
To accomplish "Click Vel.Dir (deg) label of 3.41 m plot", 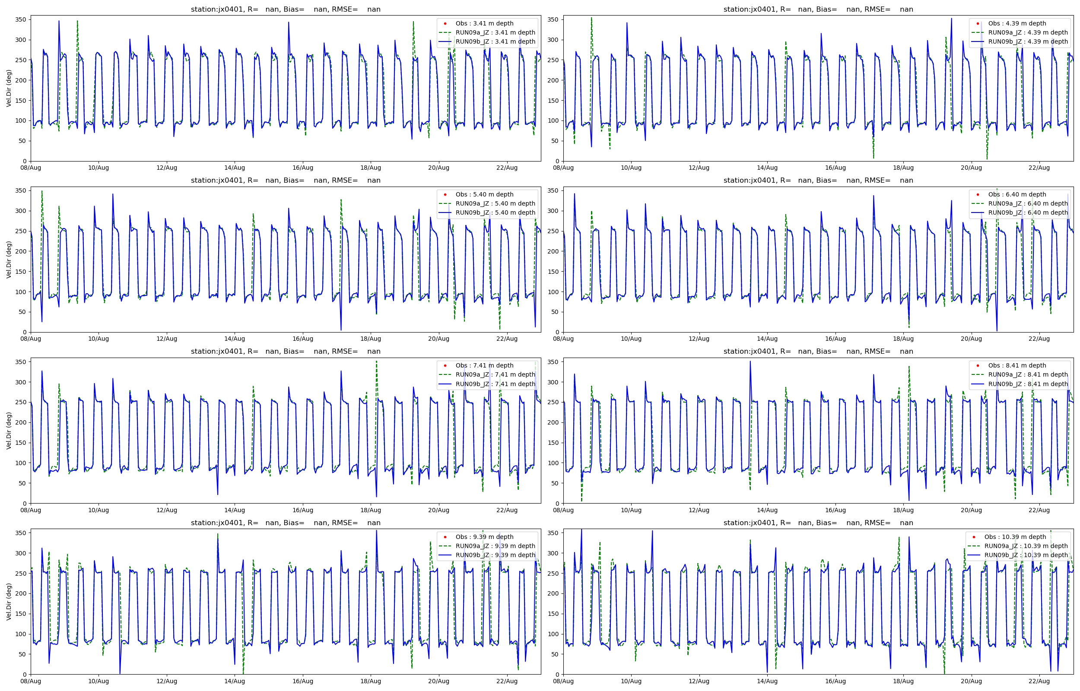I will pos(9,88).
